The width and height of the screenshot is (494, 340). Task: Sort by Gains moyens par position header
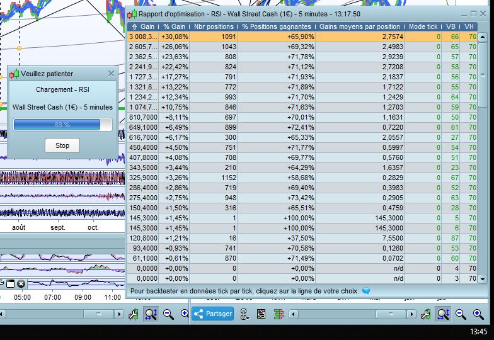[x=360, y=26]
